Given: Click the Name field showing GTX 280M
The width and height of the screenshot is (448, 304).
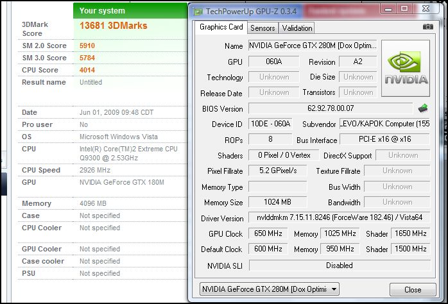Looking at the screenshot, I should coord(313,46).
